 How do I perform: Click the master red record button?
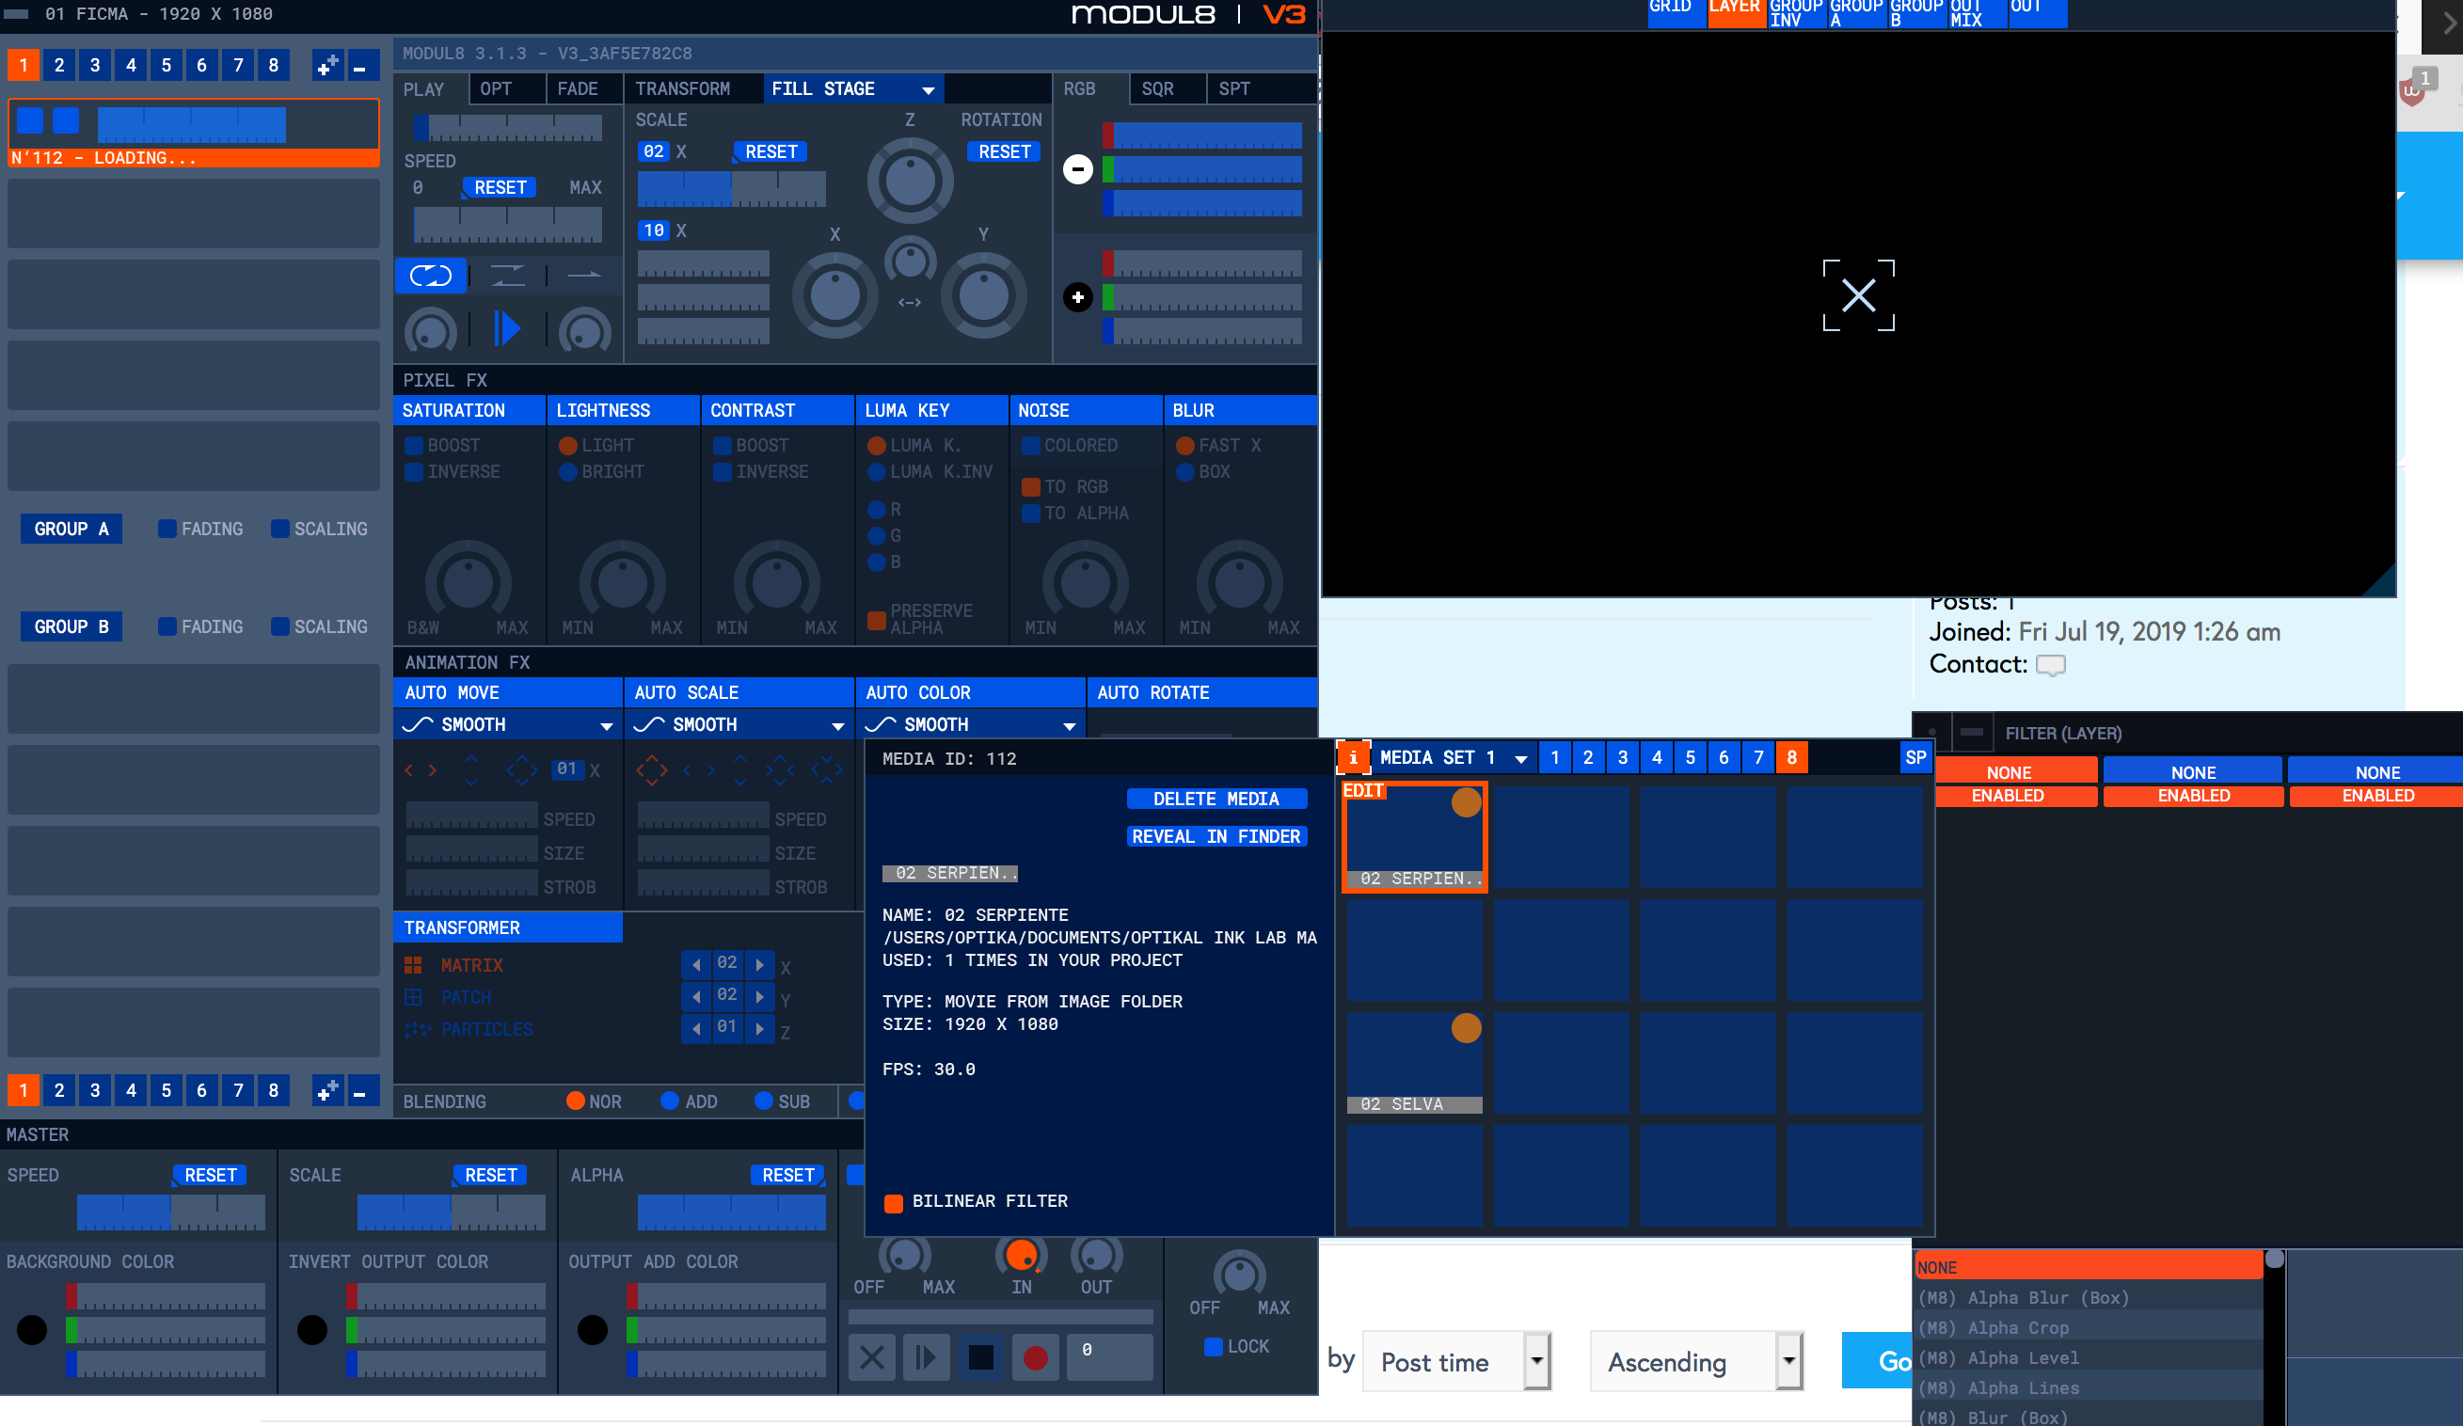pyautogui.click(x=1035, y=1356)
